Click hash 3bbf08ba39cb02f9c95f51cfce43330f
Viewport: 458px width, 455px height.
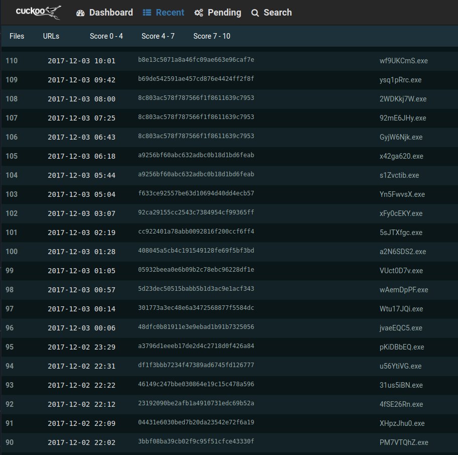pyautogui.click(x=196, y=441)
